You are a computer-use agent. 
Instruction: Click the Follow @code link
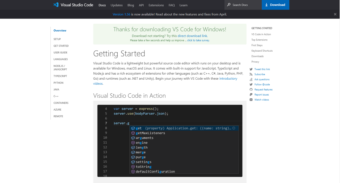point(262,84)
